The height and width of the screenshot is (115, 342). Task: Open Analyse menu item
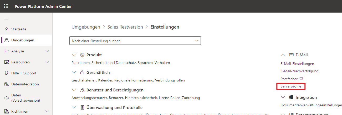click(26, 51)
